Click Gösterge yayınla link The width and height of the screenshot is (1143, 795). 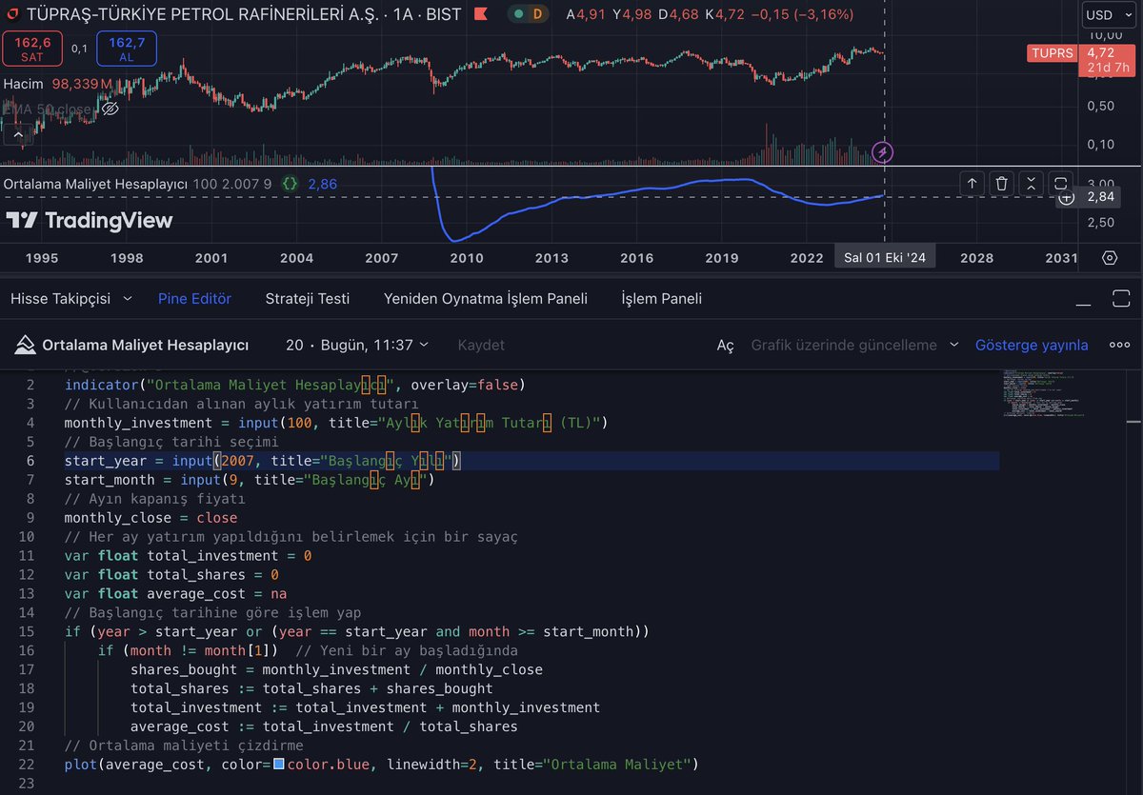1032,345
